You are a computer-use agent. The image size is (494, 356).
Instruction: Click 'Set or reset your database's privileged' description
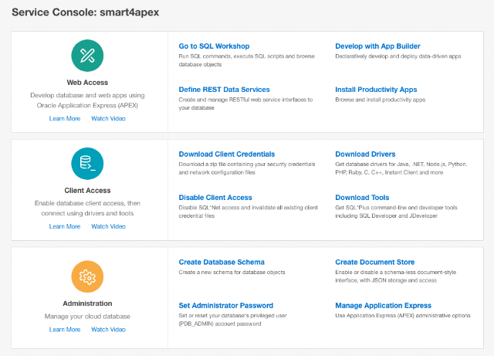click(x=232, y=320)
